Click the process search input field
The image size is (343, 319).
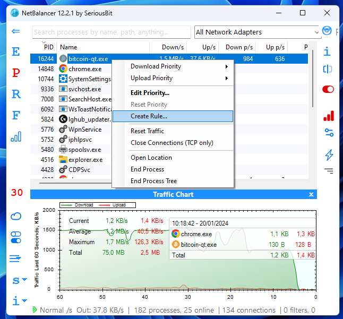coord(112,32)
